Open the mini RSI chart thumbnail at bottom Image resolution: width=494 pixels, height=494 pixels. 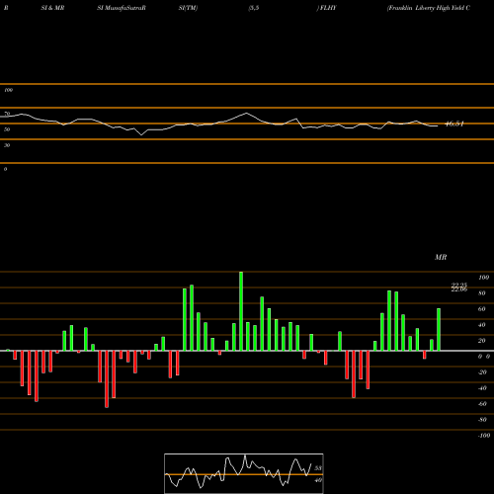pos(244,473)
